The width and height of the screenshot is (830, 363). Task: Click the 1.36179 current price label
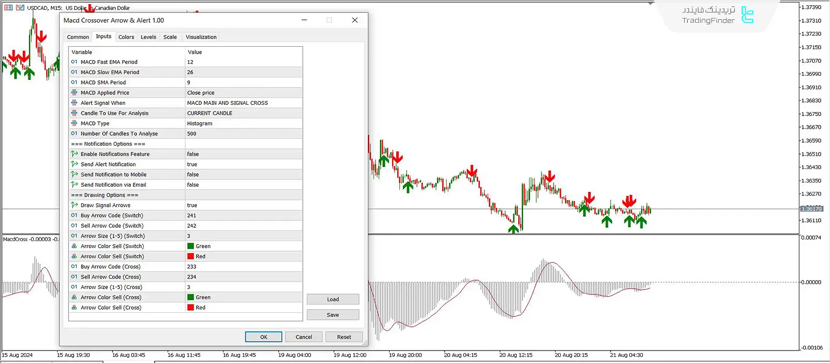point(812,208)
